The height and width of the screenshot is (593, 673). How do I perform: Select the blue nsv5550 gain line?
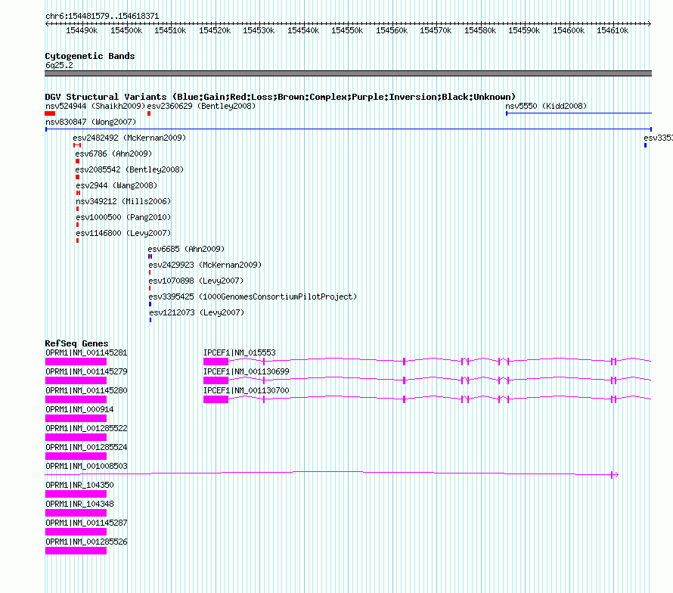(x=578, y=113)
